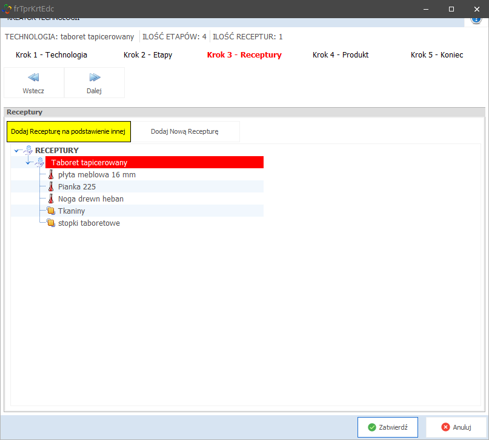
Task: Maximize the frTprKrtEdc window
Action: (x=451, y=9)
